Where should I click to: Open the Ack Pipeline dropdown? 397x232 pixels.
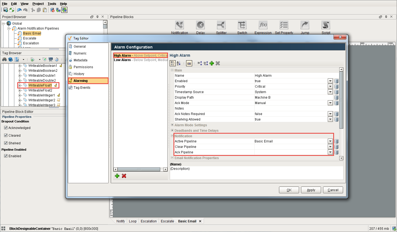pyautogui.click(x=330, y=152)
